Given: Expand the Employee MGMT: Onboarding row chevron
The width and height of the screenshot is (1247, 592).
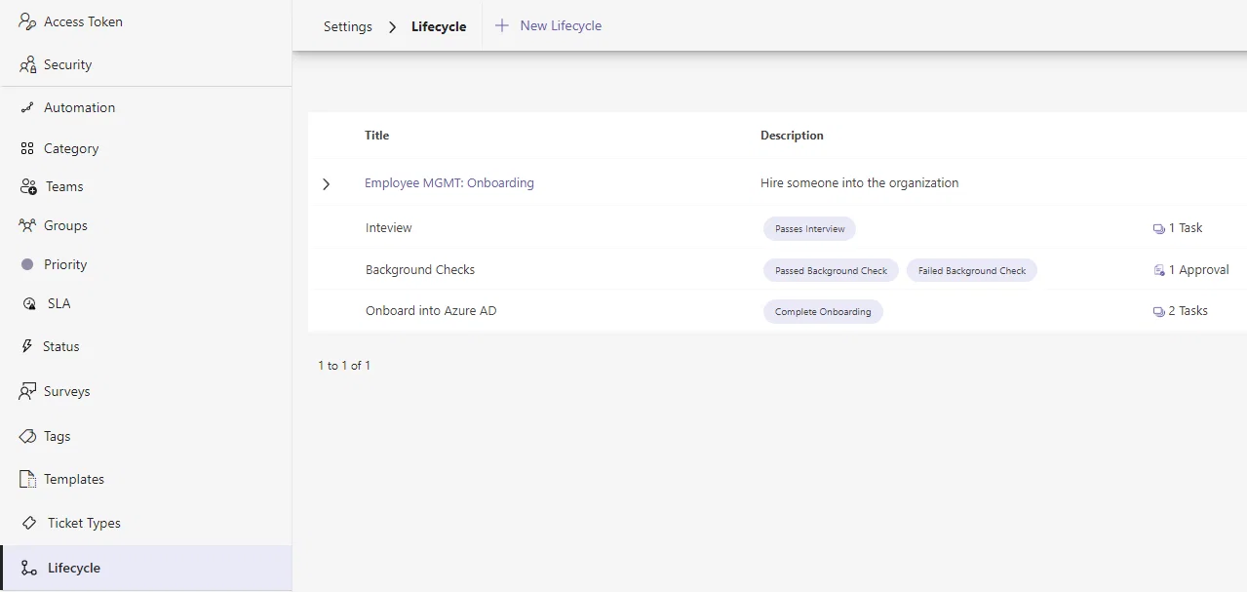Looking at the screenshot, I should coord(327,183).
